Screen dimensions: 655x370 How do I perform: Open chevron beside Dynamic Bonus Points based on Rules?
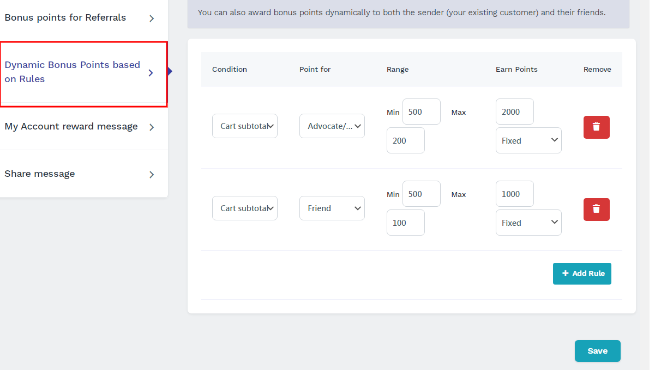[x=151, y=73]
